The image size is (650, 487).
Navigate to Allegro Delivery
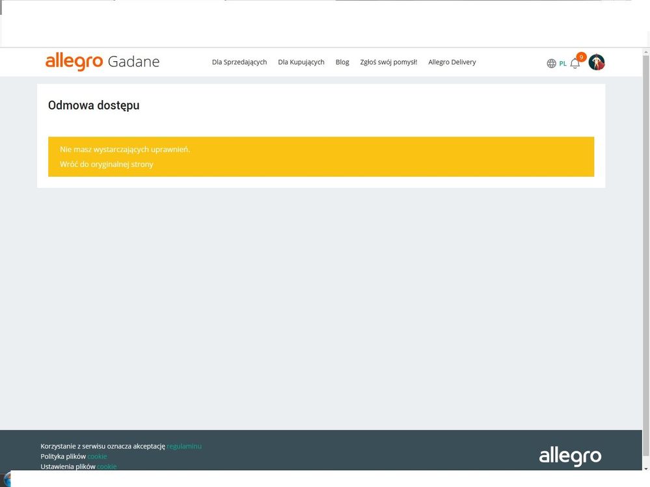click(x=452, y=62)
